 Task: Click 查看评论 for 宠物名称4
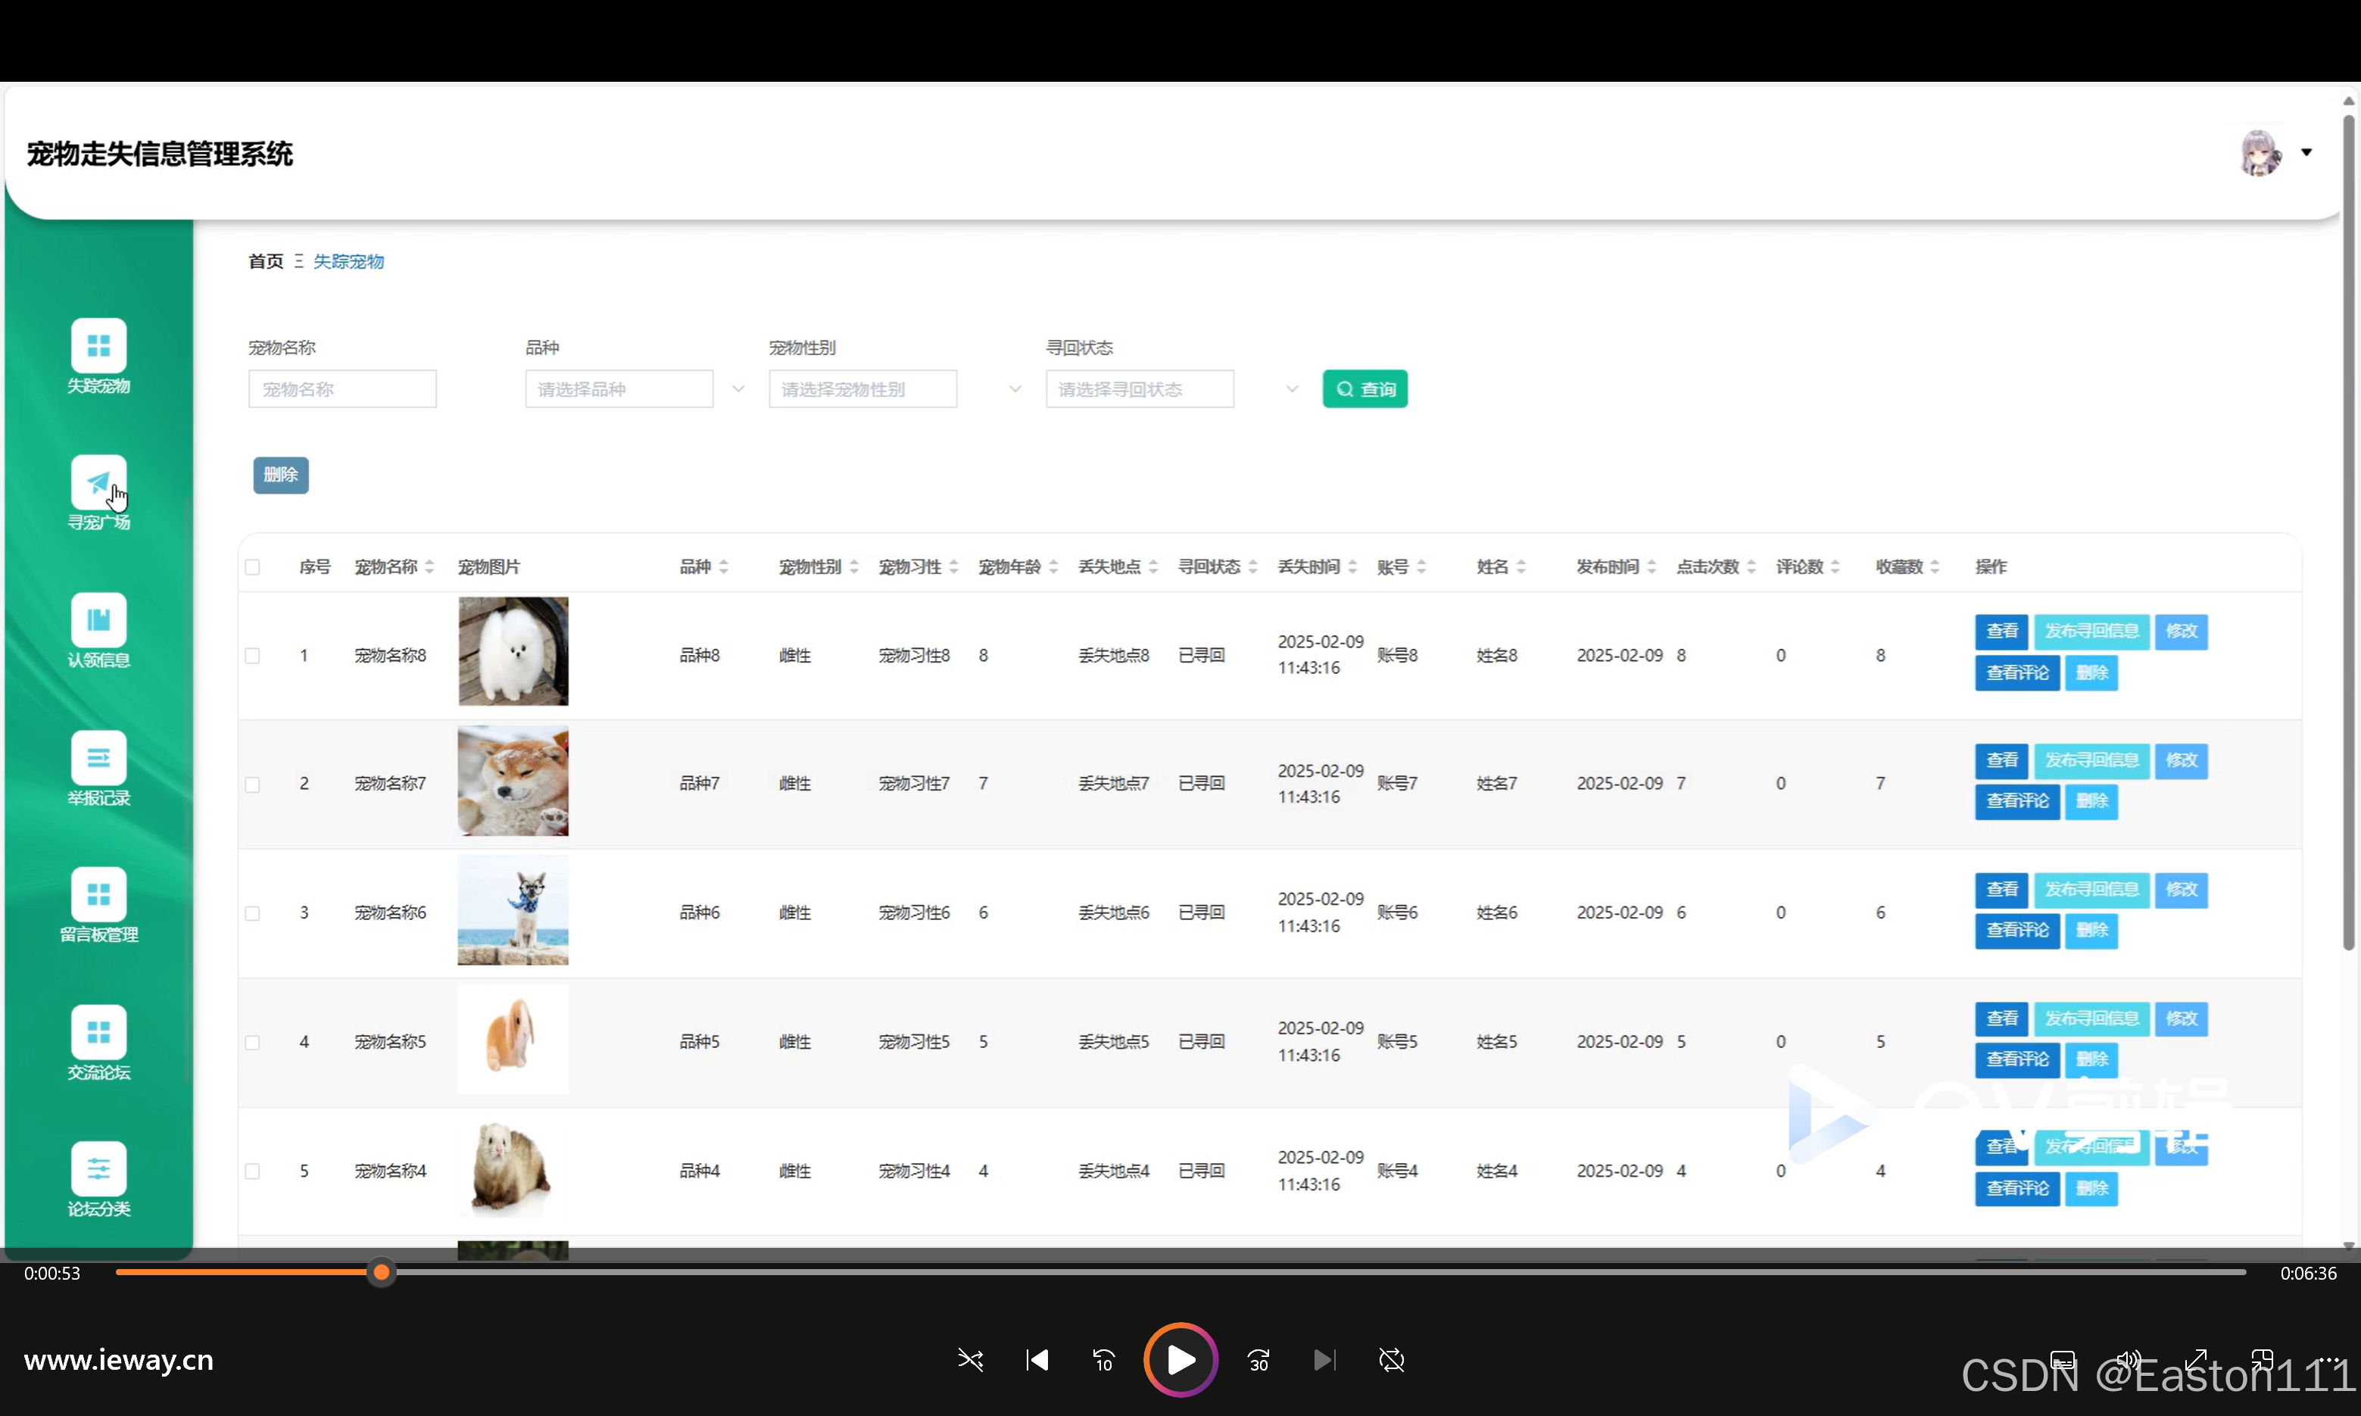pyautogui.click(x=2017, y=1188)
